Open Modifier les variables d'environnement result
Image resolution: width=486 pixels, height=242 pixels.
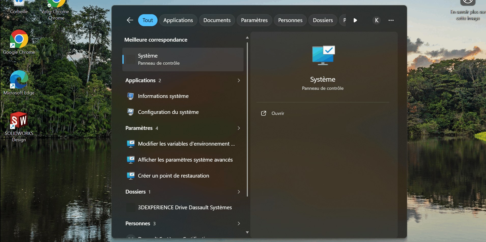[183, 144]
